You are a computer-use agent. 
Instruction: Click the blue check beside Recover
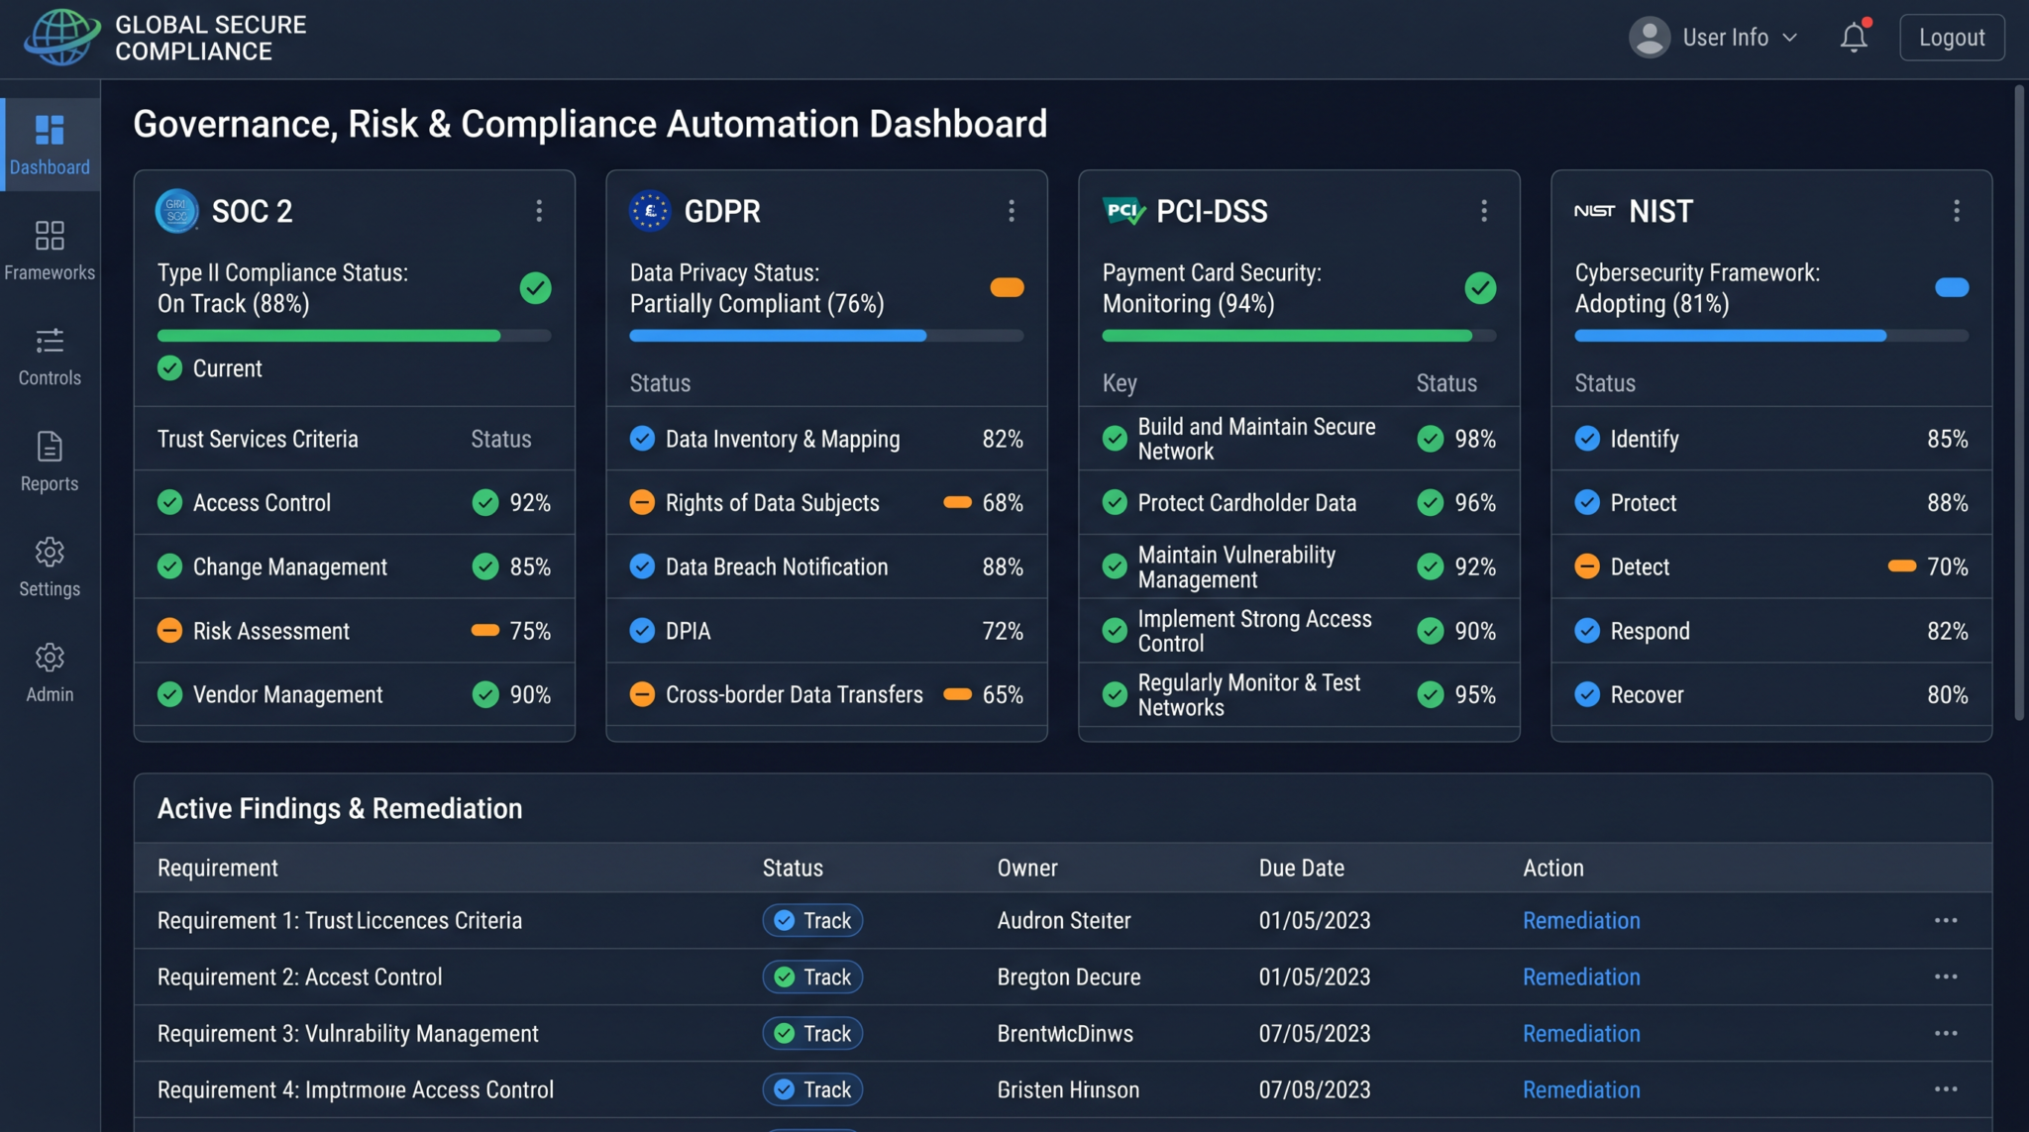pos(1587,694)
